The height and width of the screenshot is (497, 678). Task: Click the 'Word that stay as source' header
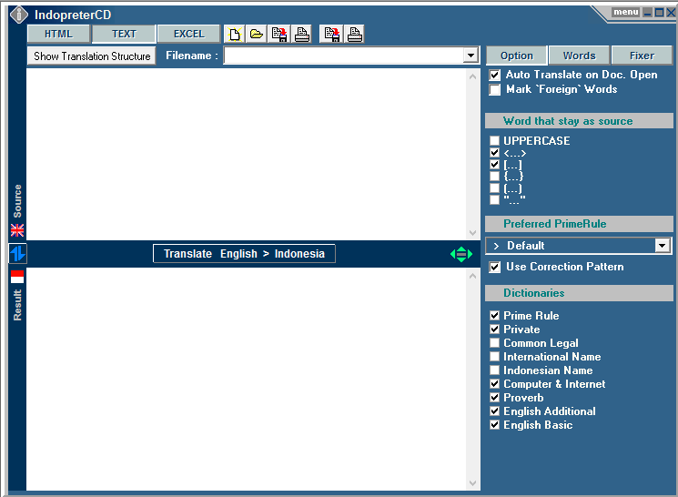579,121
